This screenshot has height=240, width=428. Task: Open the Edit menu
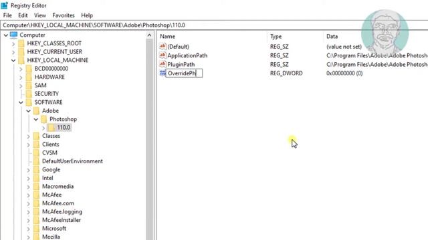(x=23, y=15)
